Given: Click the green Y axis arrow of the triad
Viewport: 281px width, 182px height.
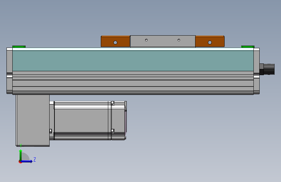Looking at the screenshot, I should pyautogui.click(x=21, y=155).
